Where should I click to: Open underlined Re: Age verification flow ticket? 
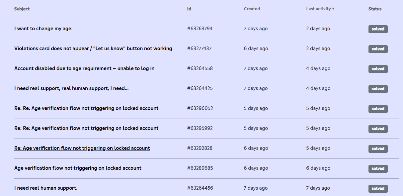tap(82, 148)
